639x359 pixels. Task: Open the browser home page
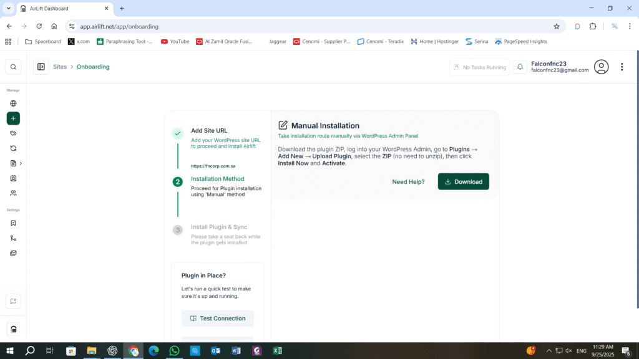[54, 26]
